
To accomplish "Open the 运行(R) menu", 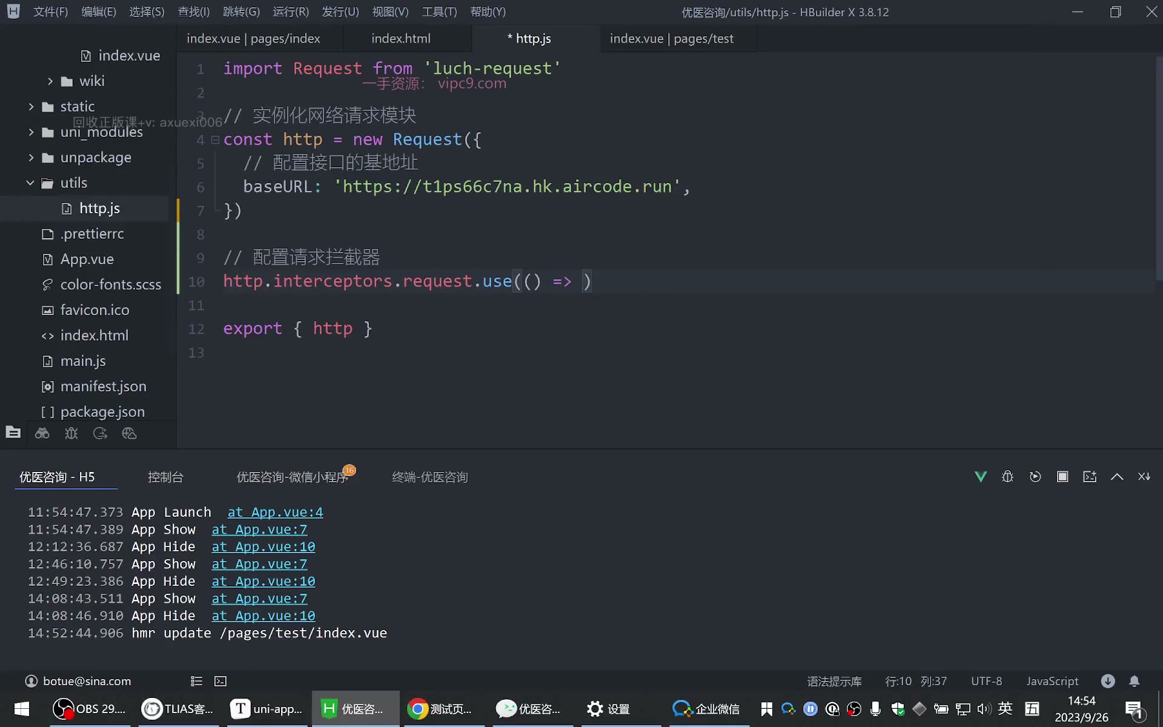I will pyautogui.click(x=291, y=12).
